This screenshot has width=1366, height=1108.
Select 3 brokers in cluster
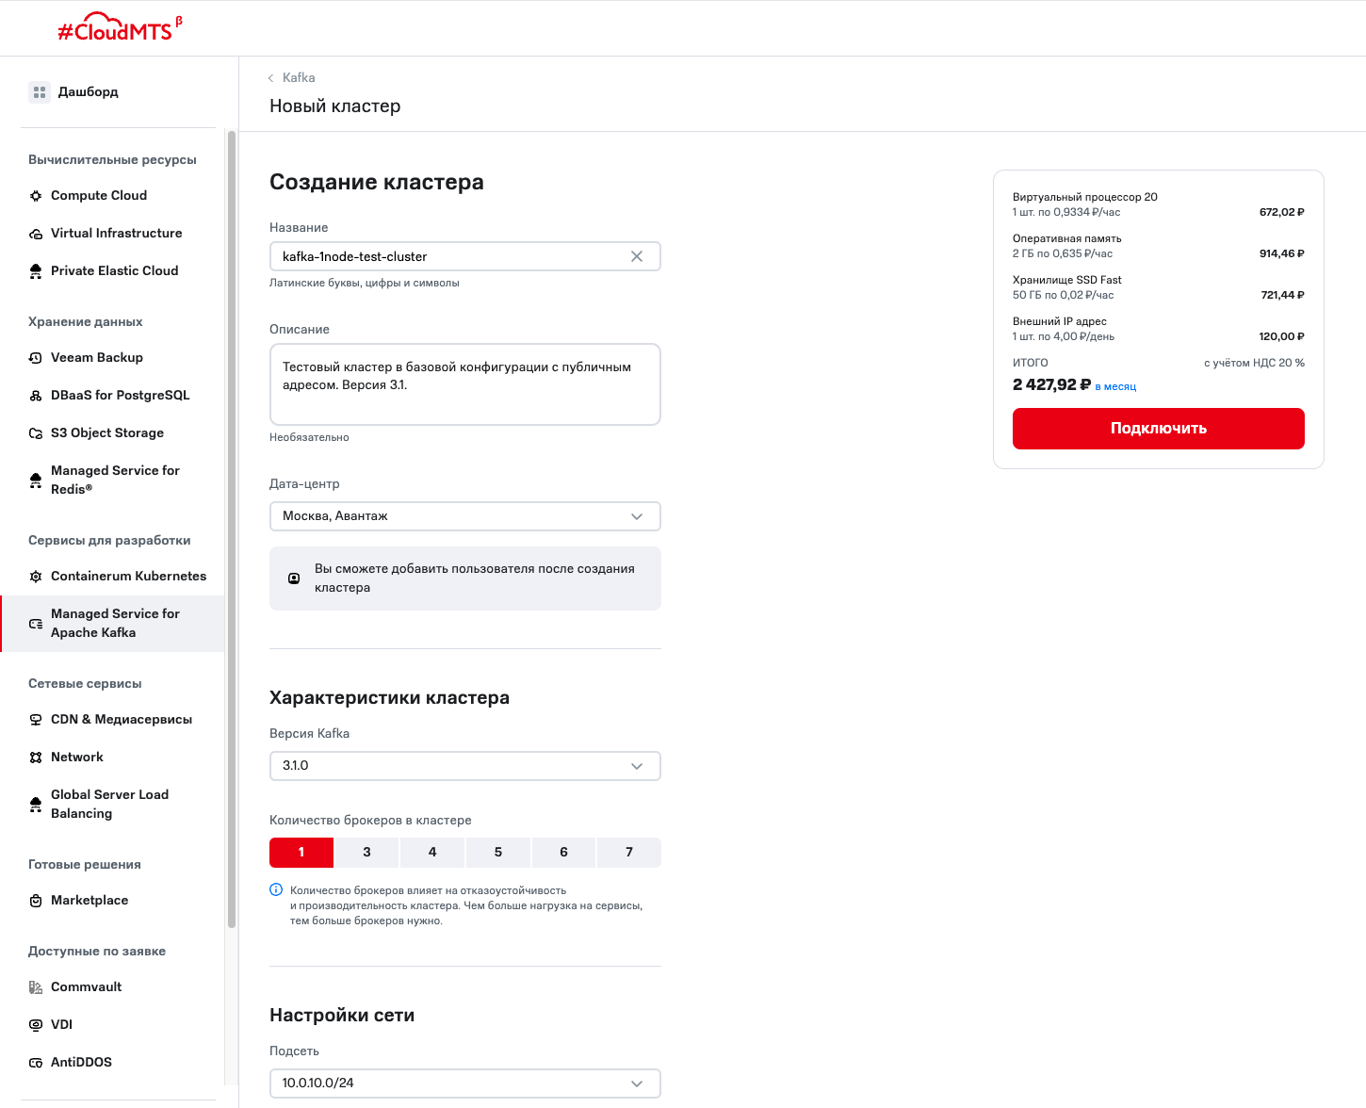[366, 852]
